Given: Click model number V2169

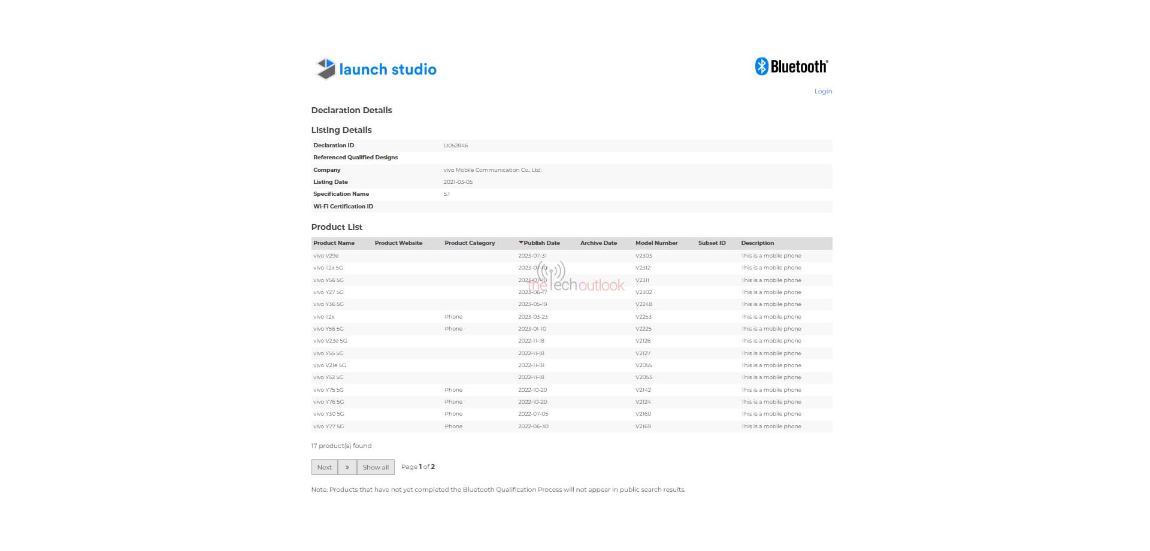Looking at the screenshot, I should pos(643,426).
